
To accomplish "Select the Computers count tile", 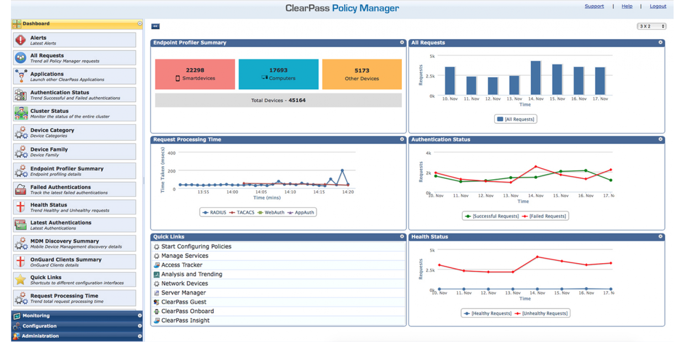I will (x=279, y=74).
